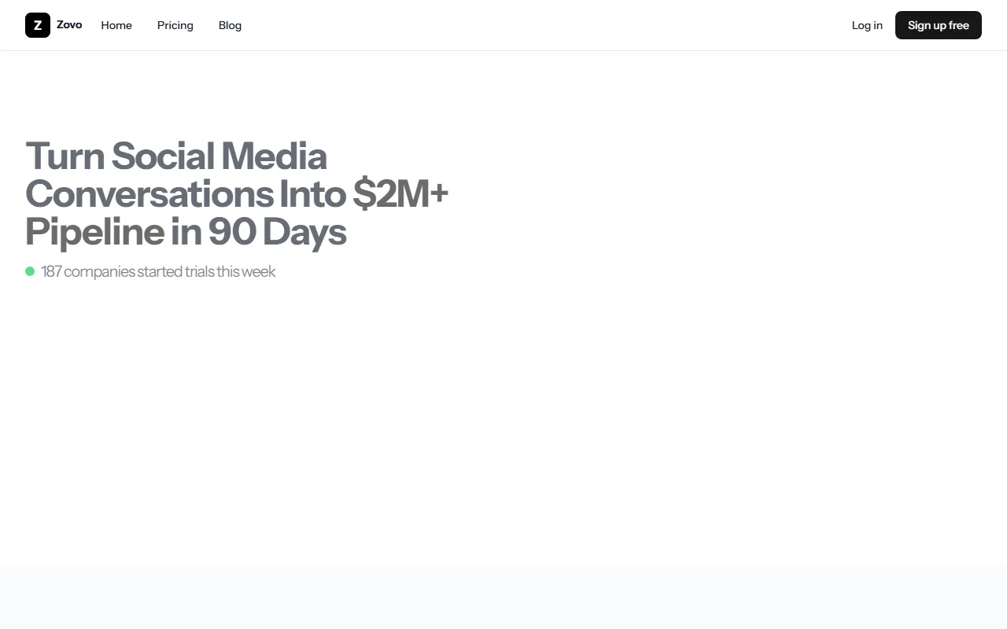Select the "$2M+" figure in headline
The image size is (1007, 629).
400,193
